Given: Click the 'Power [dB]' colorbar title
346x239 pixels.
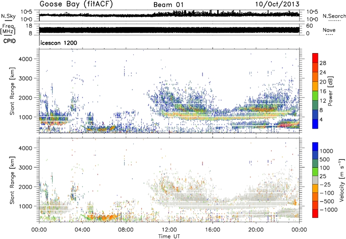Looking at the screenshot, I should tap(330, 91).
